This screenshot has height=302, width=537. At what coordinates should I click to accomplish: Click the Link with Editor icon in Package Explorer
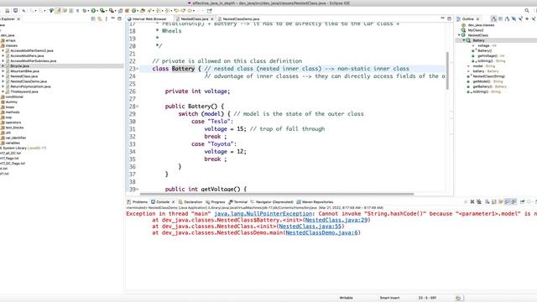100,18
